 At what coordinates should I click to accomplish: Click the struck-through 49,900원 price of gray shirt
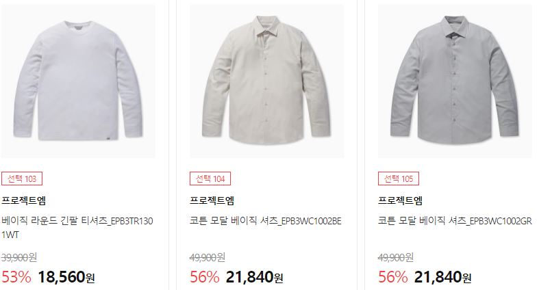(x=396, y=257)
